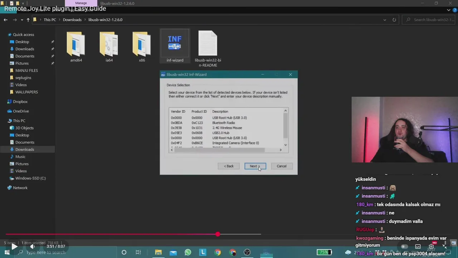Go forward in File Explorer
The image size is (458, 258).
pyautogui.click(x=15, y=20)
